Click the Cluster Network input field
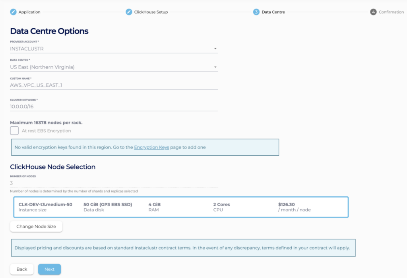This screenshot has width=407, height=278. (x=113, y=106)
